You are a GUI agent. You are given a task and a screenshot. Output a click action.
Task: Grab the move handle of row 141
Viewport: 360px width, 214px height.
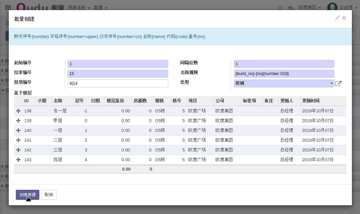[x=19, y=140]
